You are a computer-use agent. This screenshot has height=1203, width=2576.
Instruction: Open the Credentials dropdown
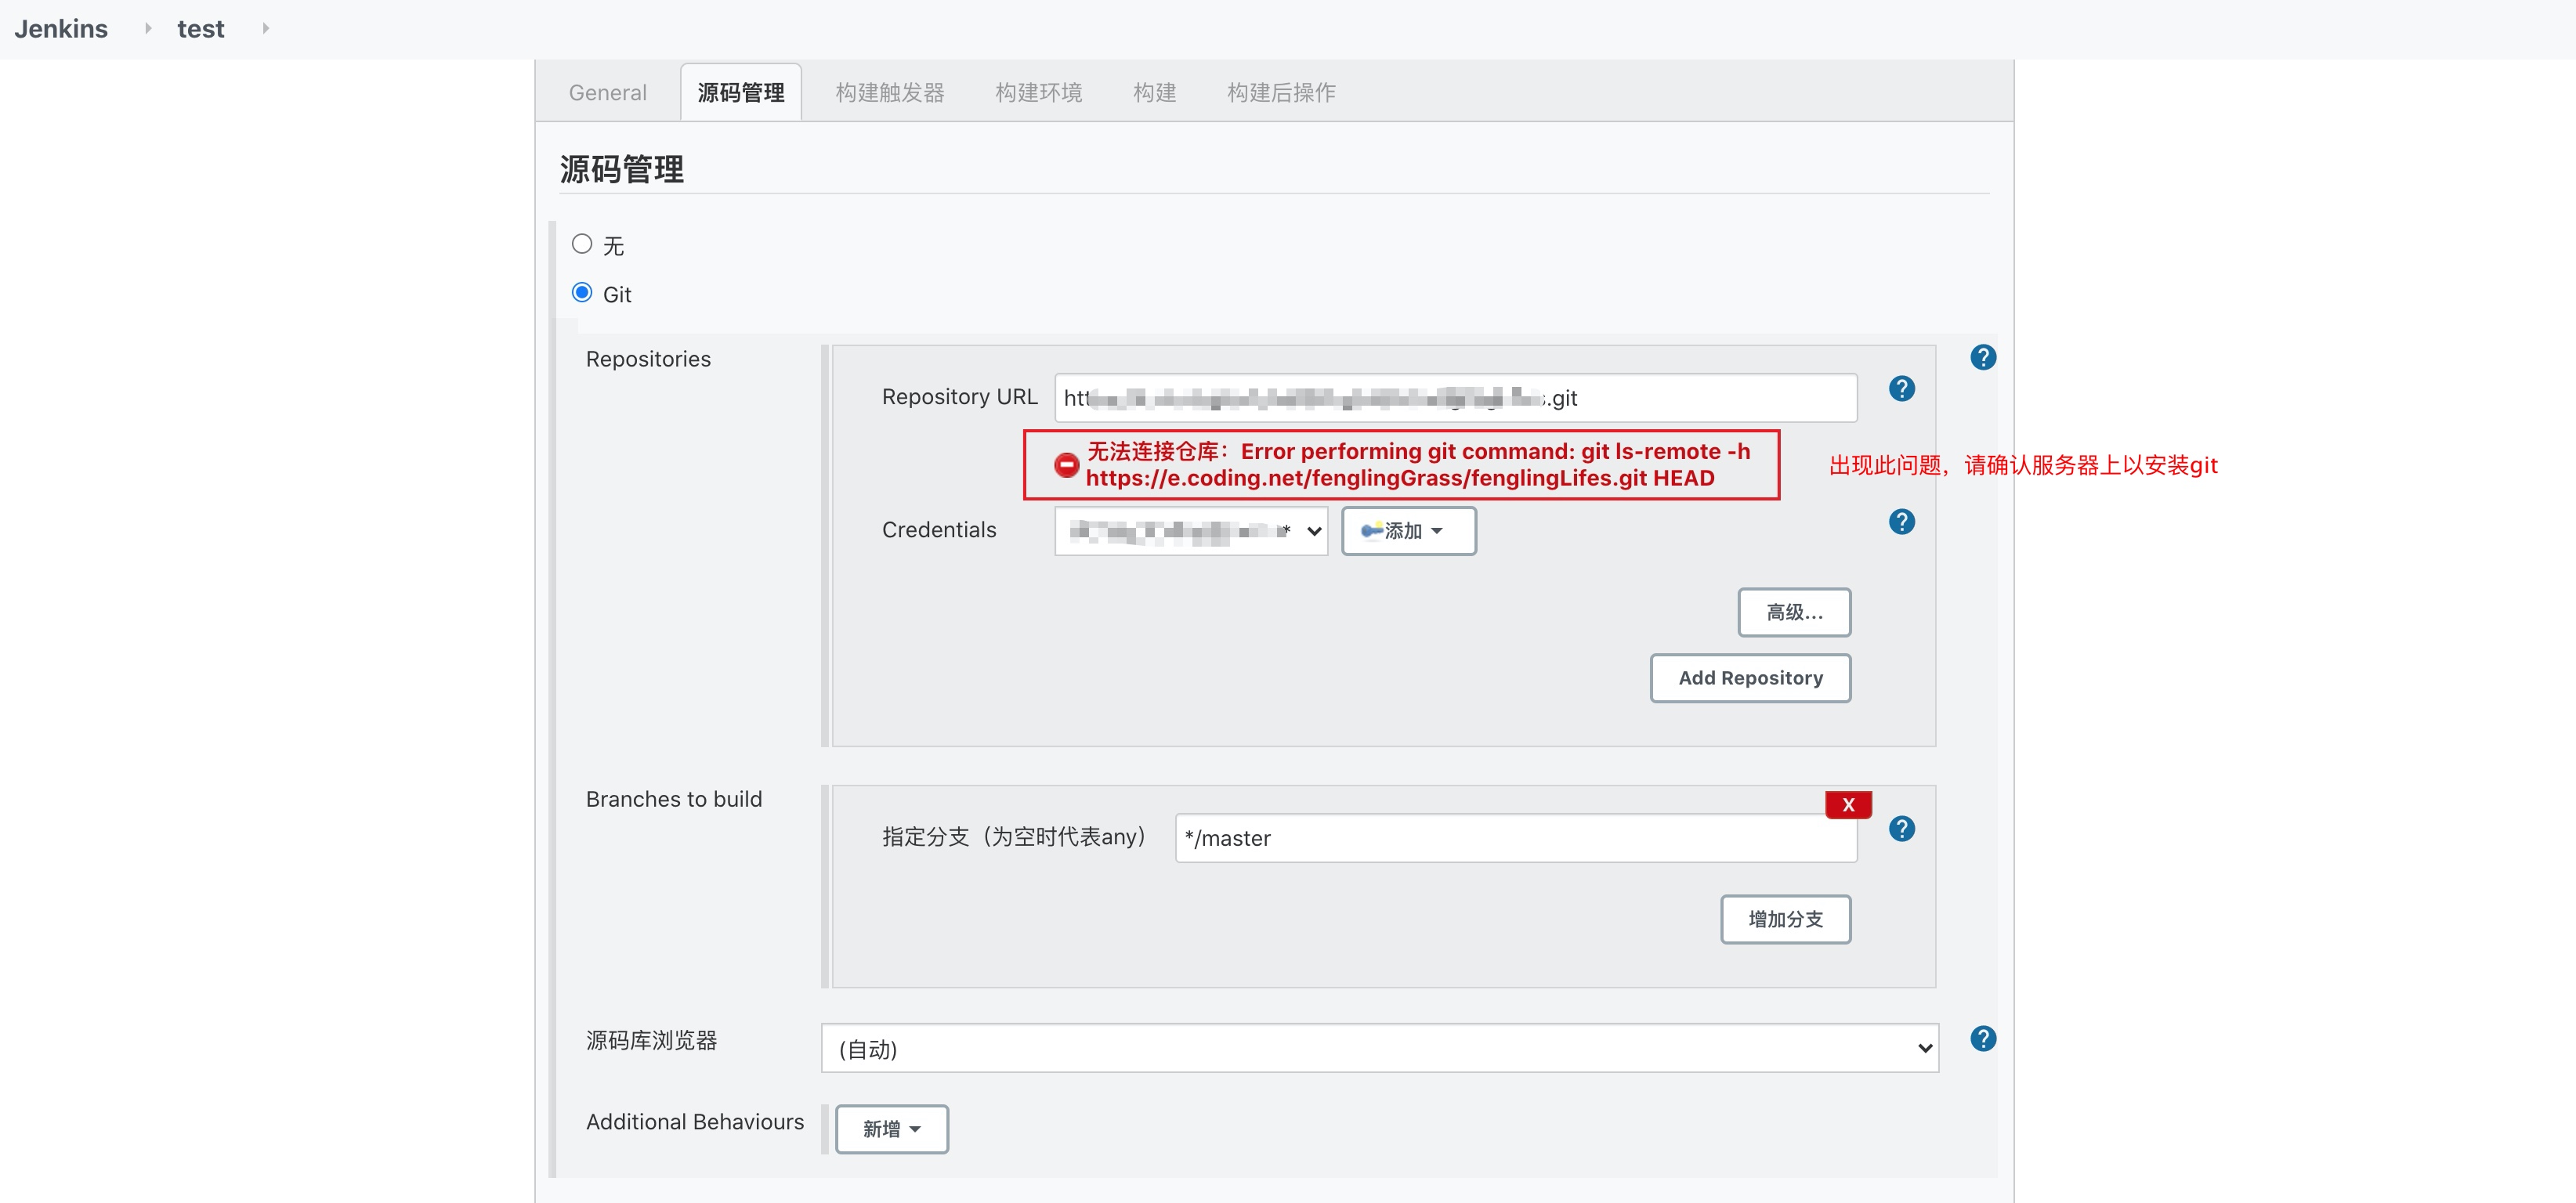1190,531
